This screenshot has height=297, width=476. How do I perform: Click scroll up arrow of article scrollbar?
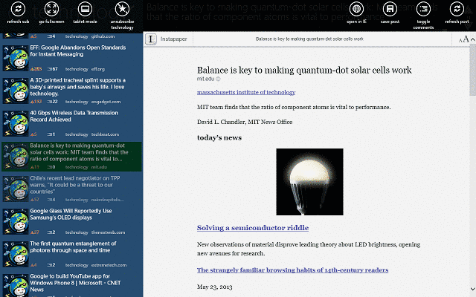point(473,39)
